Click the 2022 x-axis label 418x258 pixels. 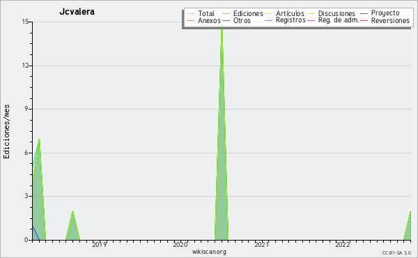pos(343,244)
